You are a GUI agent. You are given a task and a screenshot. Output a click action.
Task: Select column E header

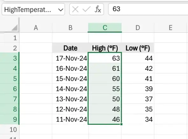(x=170, y=28)
